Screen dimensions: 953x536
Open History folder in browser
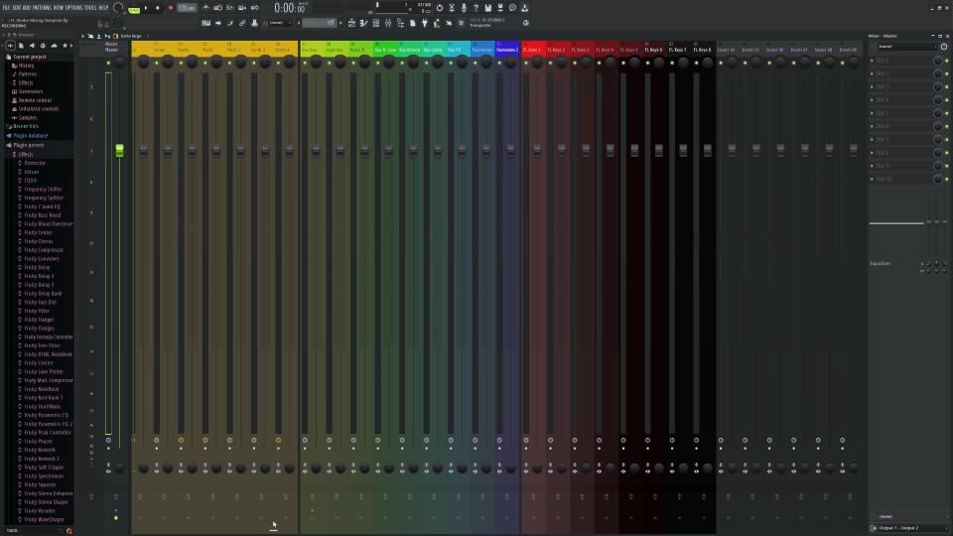pos(26,66)
